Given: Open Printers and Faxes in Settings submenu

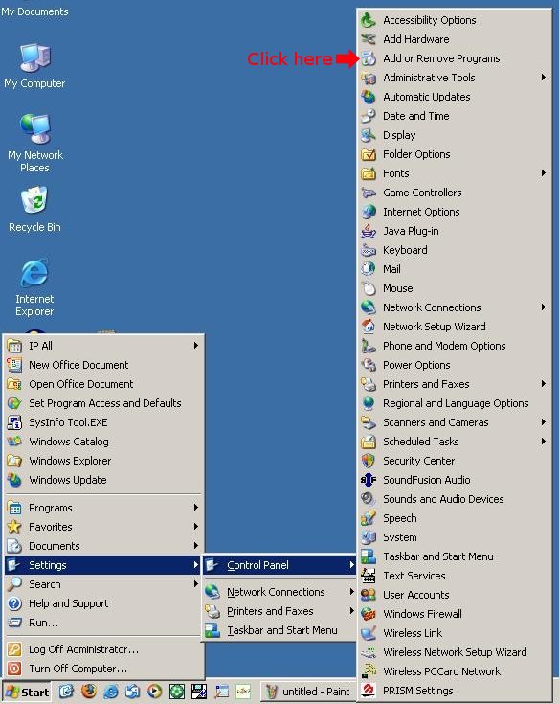Looking at the screenshot, I should tap(279, 611).
